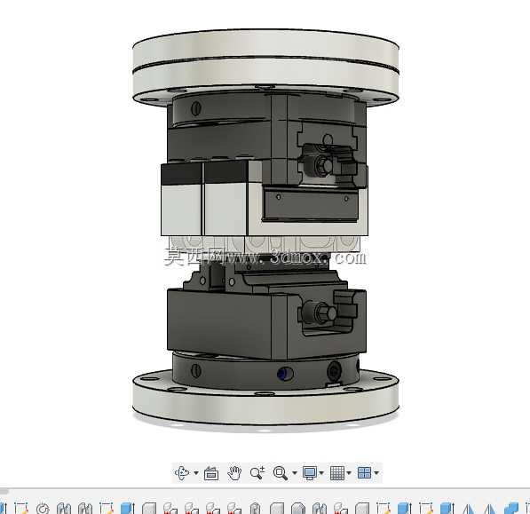This screenshot has height=514, width=530.
Task: Expand the Display Settings dropdown arrow
Action: tap(321, 473)
